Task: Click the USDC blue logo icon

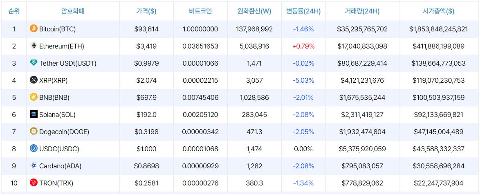Action: [x=34, y=148]
